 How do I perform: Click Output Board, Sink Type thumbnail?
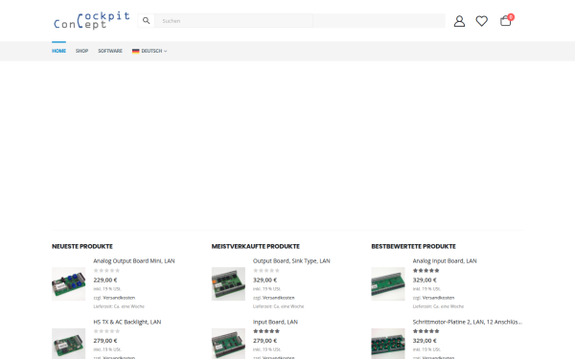point(228,284)
